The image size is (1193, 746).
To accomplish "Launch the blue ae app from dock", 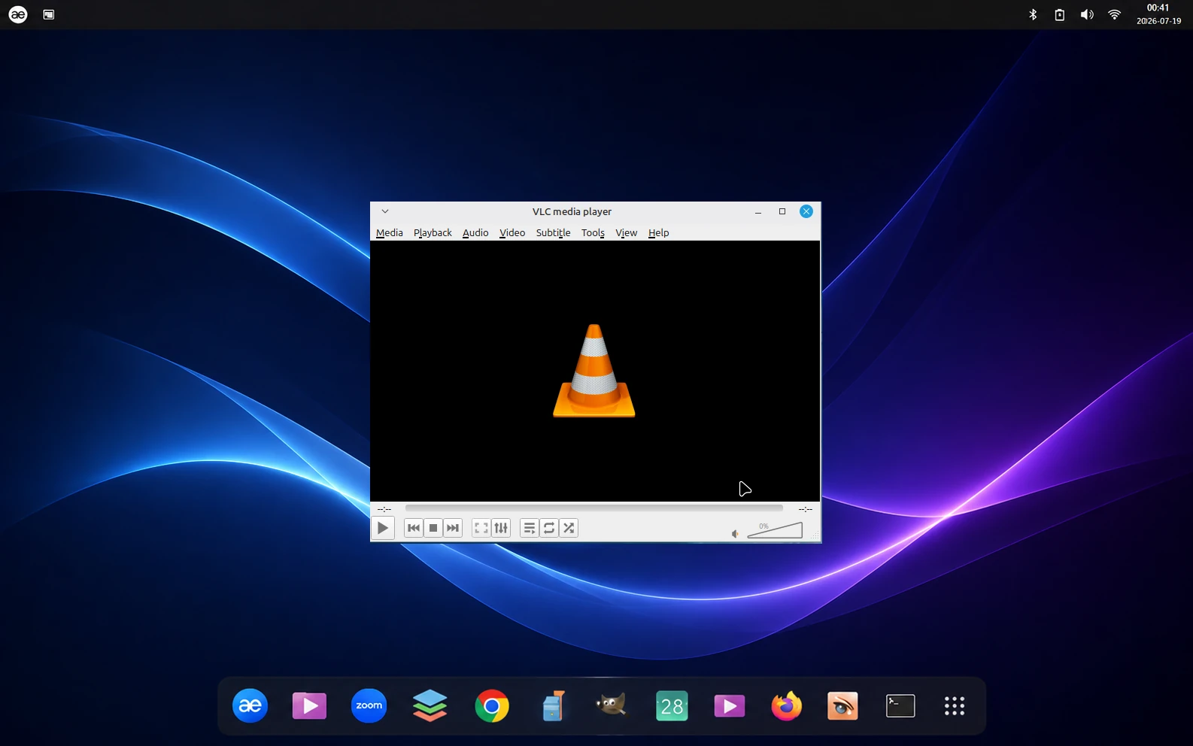I will 250,706.
